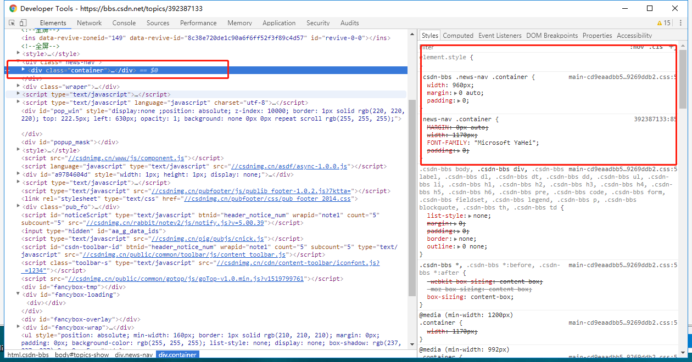
Task: Open the cnick.js script link
Action: point(208,239)
